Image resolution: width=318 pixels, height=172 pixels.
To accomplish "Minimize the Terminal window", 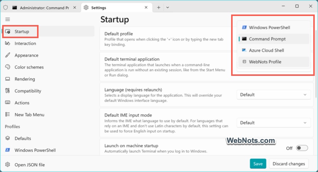I will pyautogui.click(x=283, y=6).
